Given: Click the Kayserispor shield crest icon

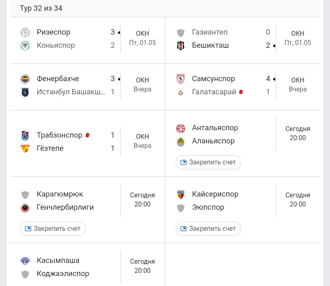Looking at the screenshot, I should 181,195.
